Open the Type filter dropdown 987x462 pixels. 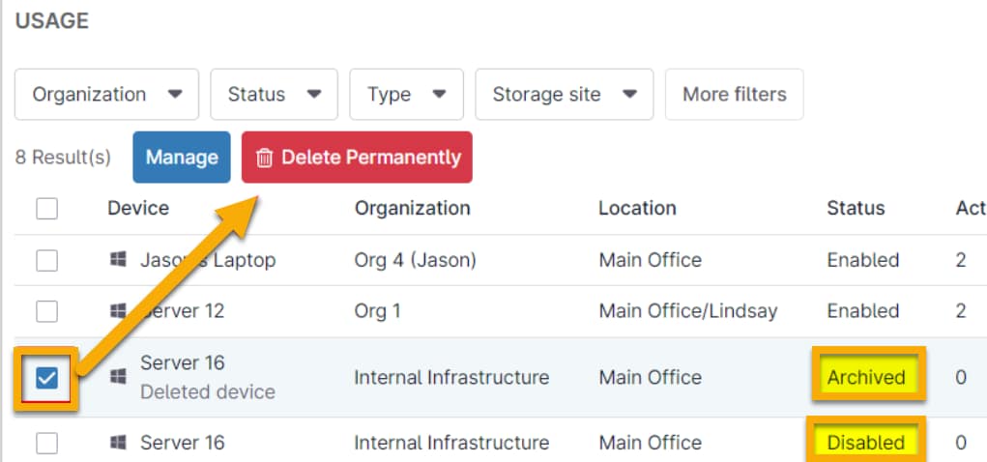pyautogui.click(x=406, y=95)
